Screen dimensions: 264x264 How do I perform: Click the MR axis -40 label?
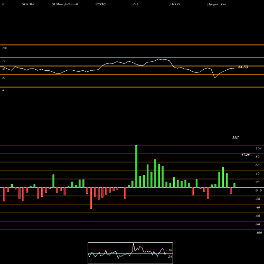pyautogui.click(x=258, y=208)
